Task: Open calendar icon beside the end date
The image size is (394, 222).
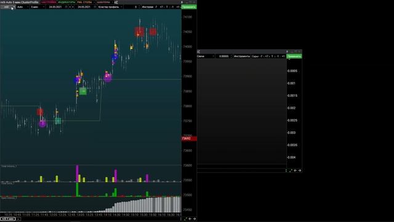Action: pos(95,7)
